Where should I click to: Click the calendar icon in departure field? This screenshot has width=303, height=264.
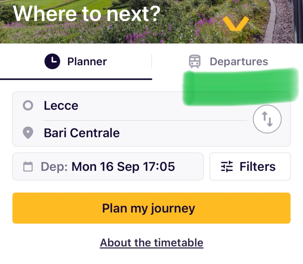pyautogui.click(x=28, y=167)
